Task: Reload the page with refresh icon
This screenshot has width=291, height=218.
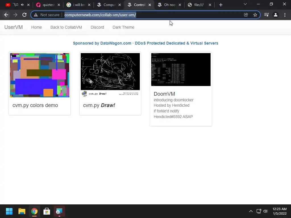Action: tap(24, 15)
